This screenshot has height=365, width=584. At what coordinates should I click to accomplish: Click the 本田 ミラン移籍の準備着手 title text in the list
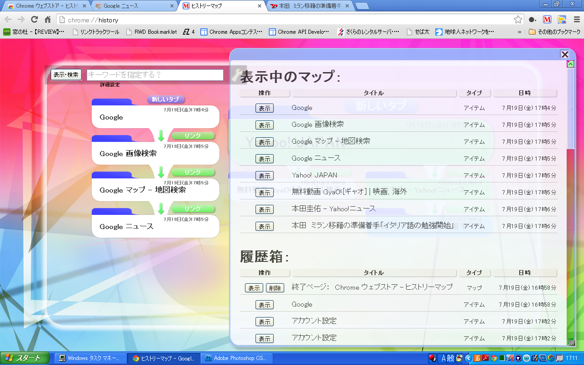tap(373, 225)
